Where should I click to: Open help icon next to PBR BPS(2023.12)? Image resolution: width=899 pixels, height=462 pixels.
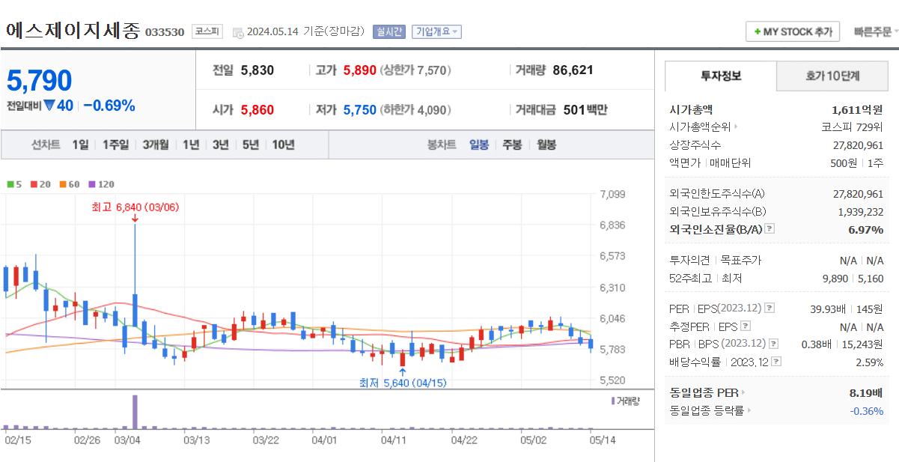coord(773,344)
